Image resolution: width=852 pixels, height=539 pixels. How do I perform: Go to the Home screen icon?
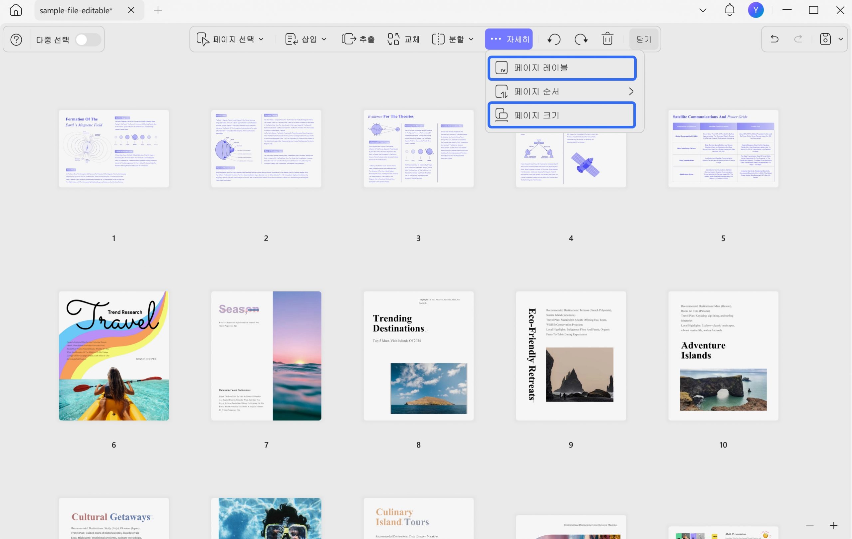16,10
